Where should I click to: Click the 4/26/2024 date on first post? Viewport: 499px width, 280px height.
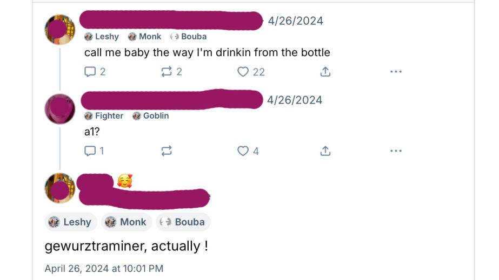pos(295,21)
